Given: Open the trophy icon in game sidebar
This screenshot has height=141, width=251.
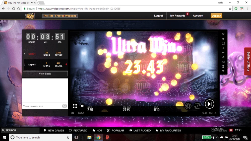Looking at the screenshot, I should pos(223,66).
